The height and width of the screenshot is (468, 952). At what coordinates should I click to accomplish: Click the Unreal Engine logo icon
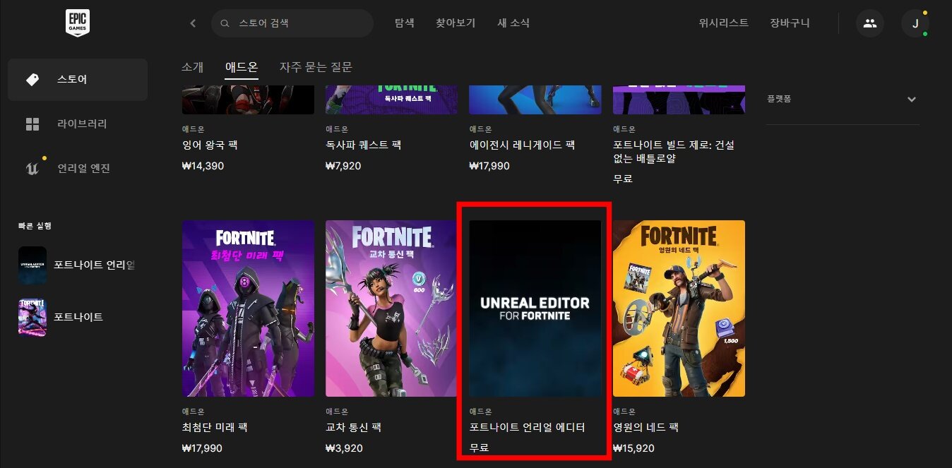[32, 168]
